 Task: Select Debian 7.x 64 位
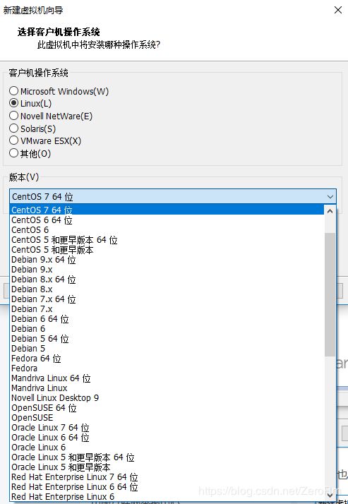(167, 299)
